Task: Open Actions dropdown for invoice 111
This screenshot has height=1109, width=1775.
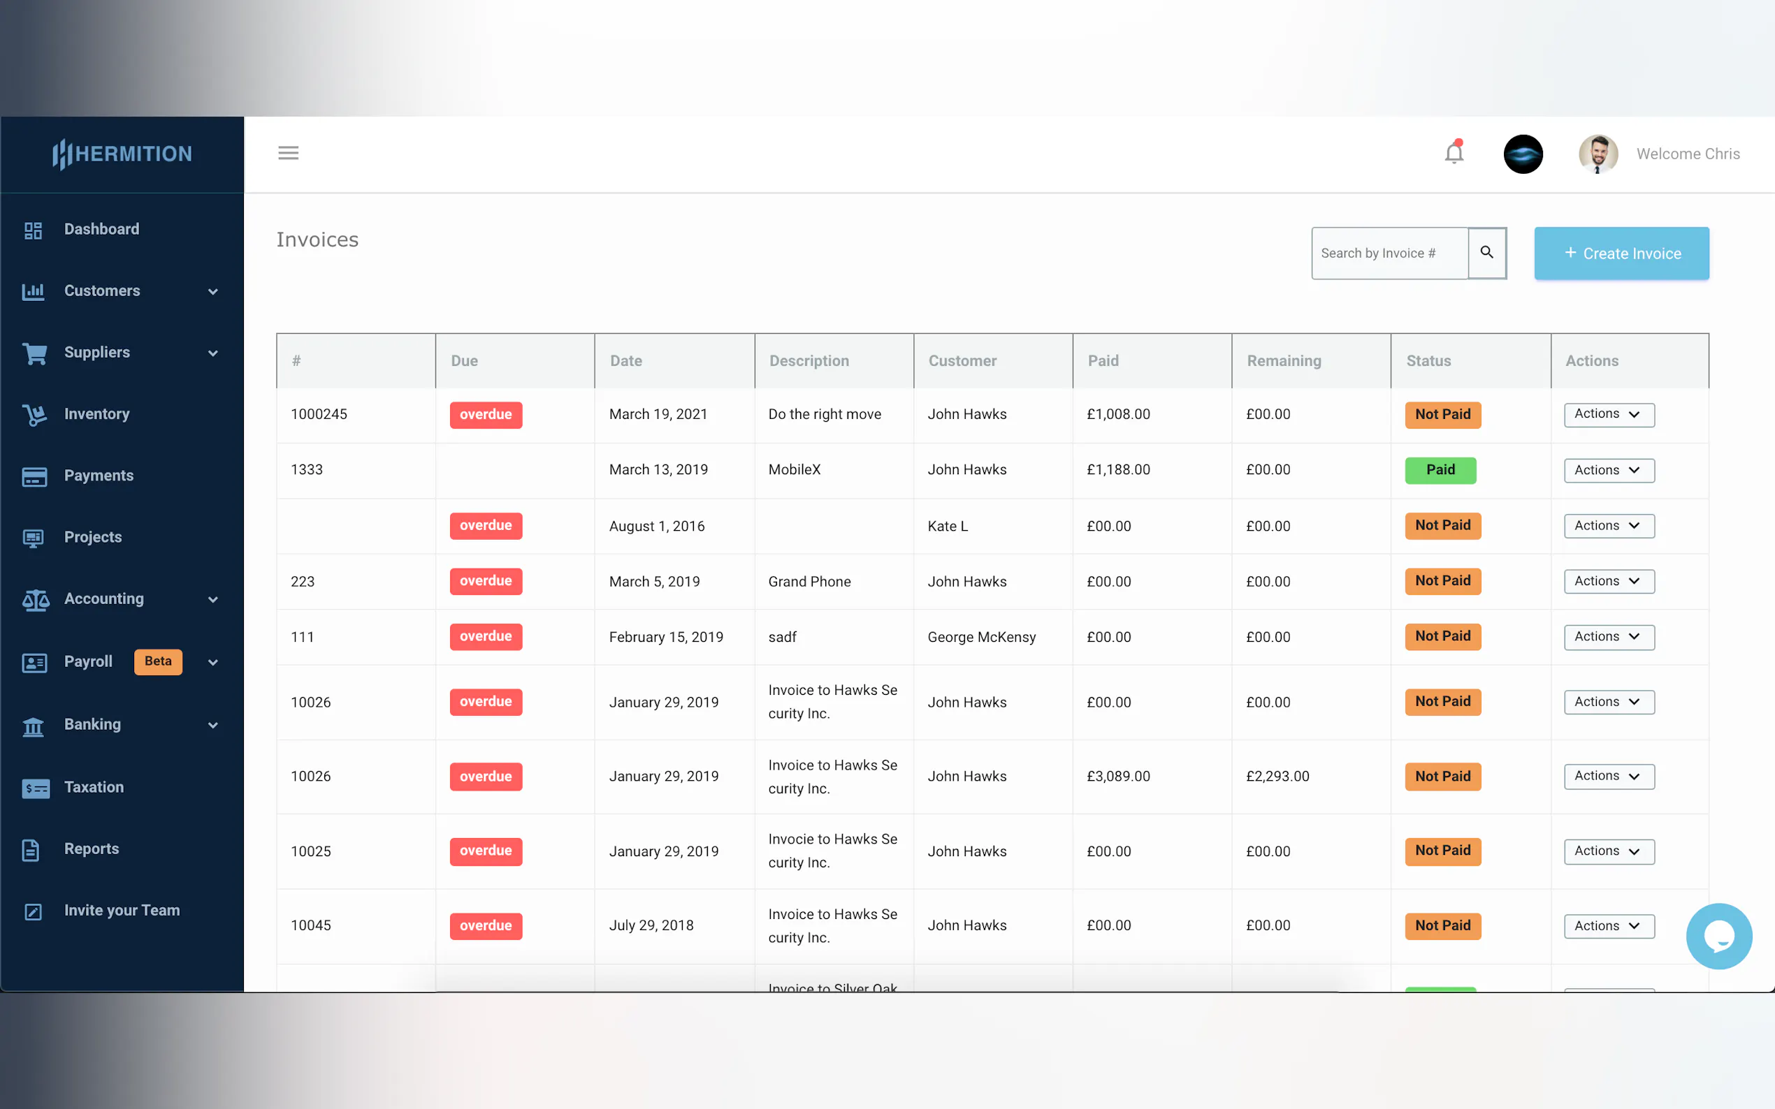Action: coord(1609,637)
